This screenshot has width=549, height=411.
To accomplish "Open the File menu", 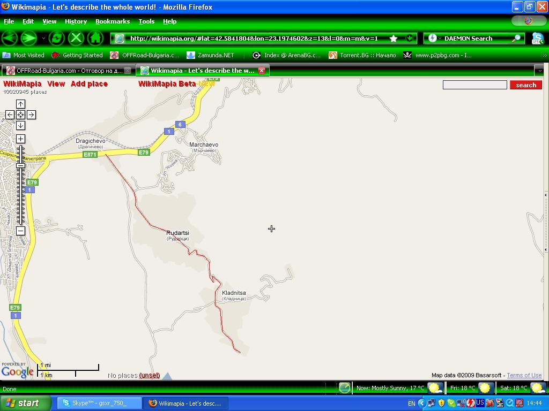I will click(9, 21).
